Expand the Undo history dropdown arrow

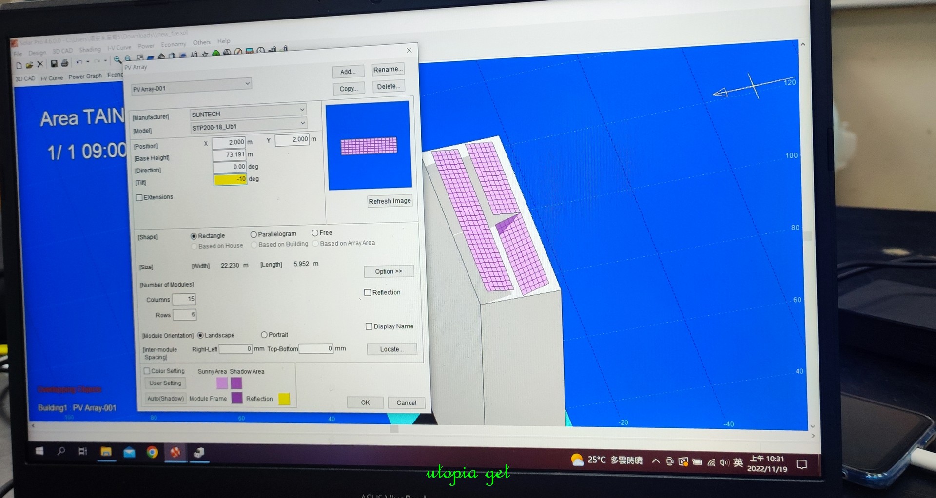pyautogui.click(x=88, y=61)
